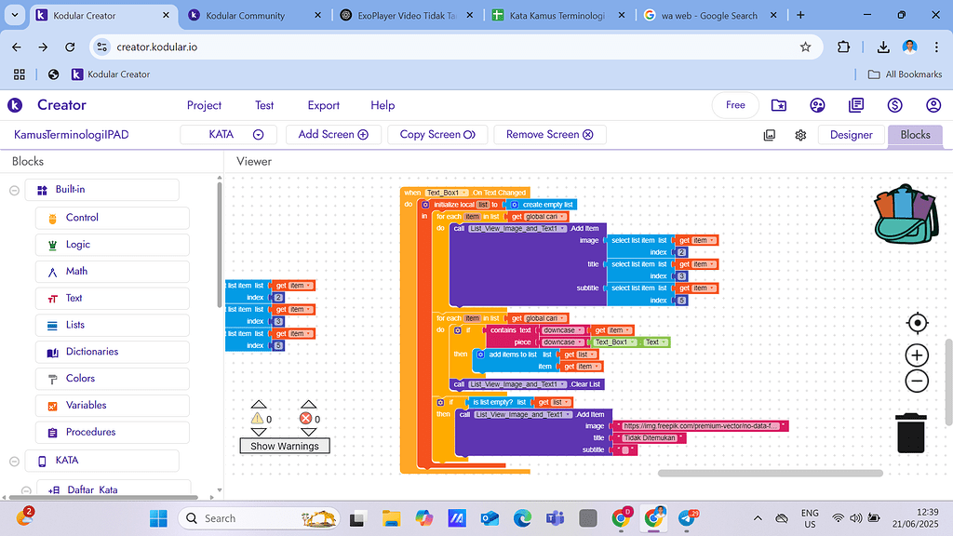This screenshot has height=536, width=953.
Task: Collapse the Built-in blocks tree
Action: [x=15, y=190]
